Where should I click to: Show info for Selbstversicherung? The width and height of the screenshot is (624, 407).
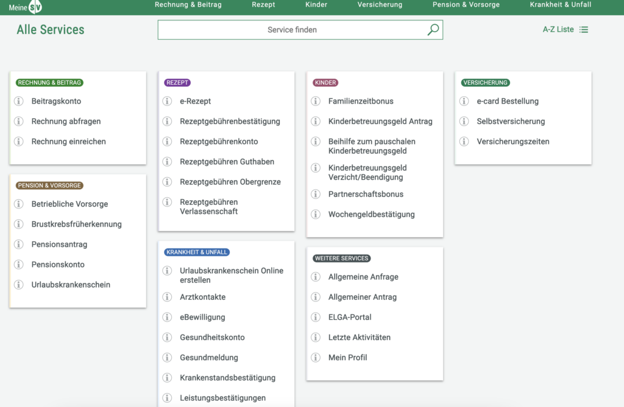(x=464, y=121)
